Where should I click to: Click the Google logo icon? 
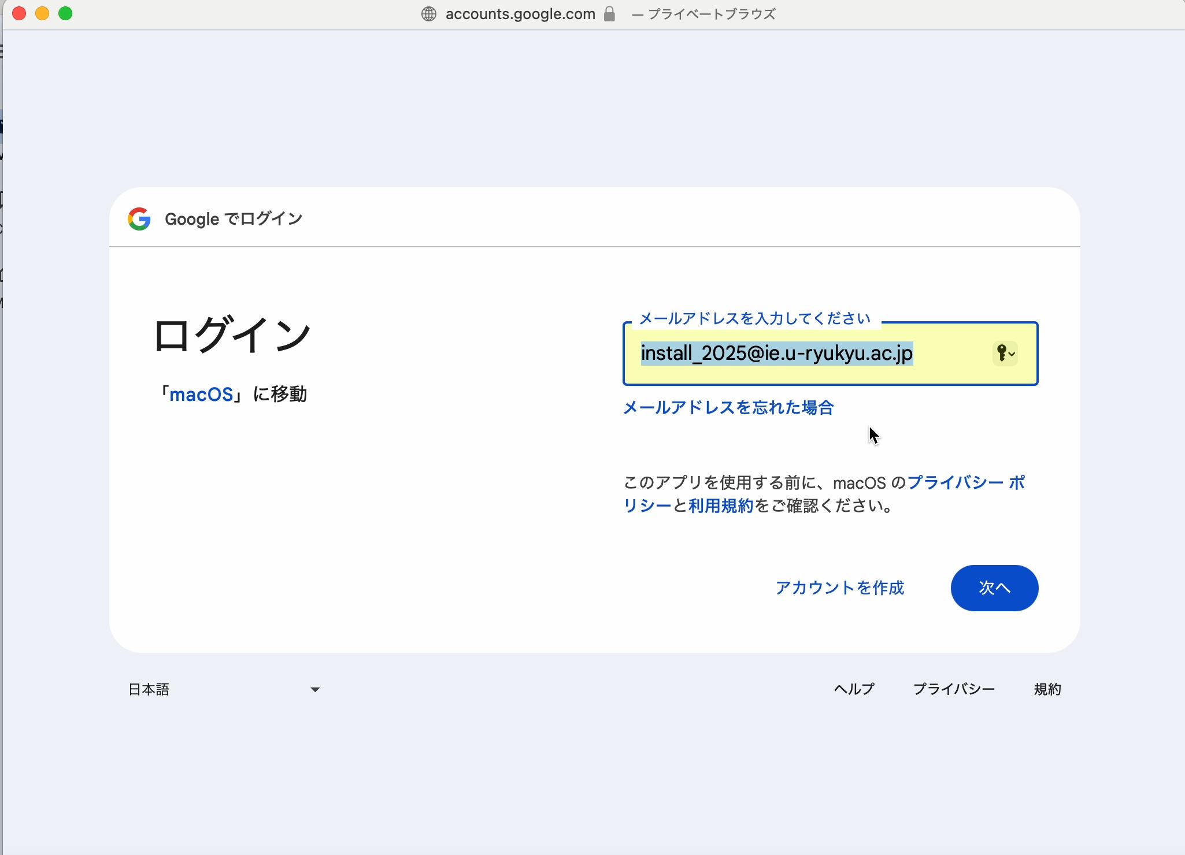click(x=139, y=219)
